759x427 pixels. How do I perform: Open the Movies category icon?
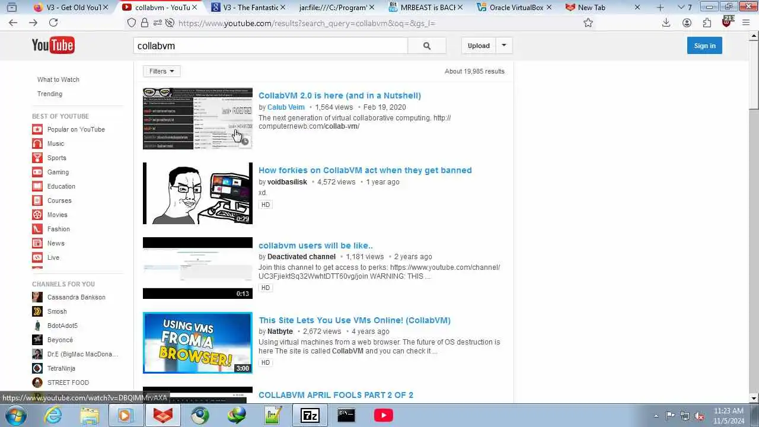point(37,215)
